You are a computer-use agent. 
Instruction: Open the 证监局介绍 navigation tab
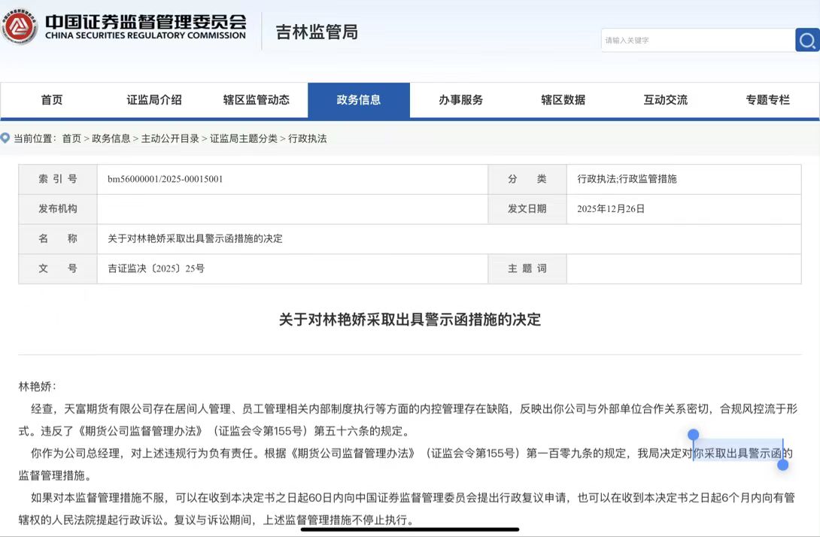(154, 100)
